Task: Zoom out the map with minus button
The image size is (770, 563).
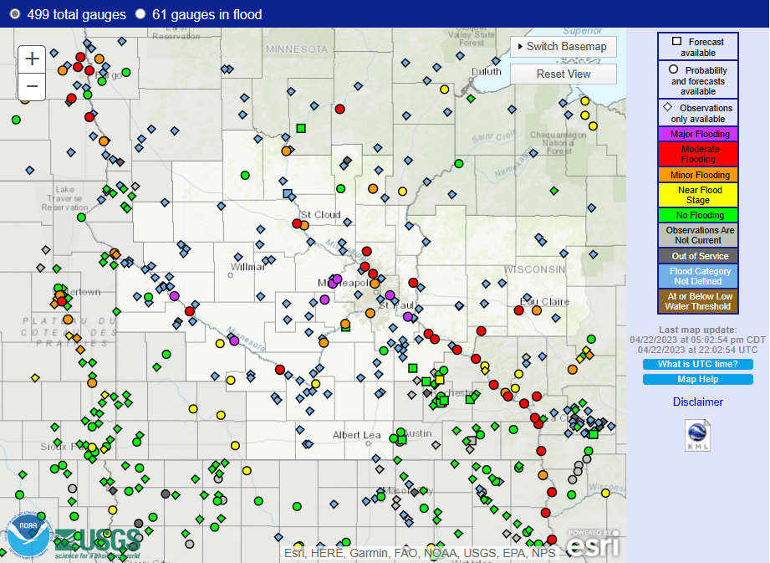Action: 32,86
